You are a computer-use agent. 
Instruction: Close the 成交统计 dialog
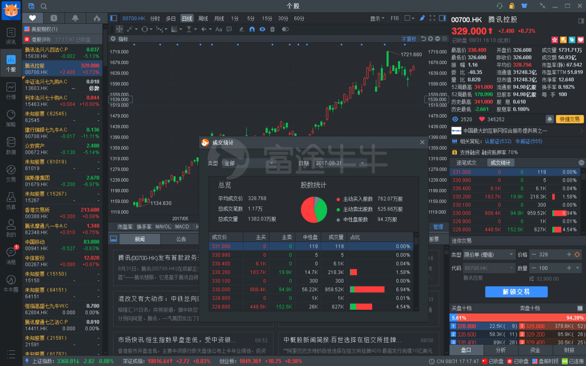[x=422, y=142]
